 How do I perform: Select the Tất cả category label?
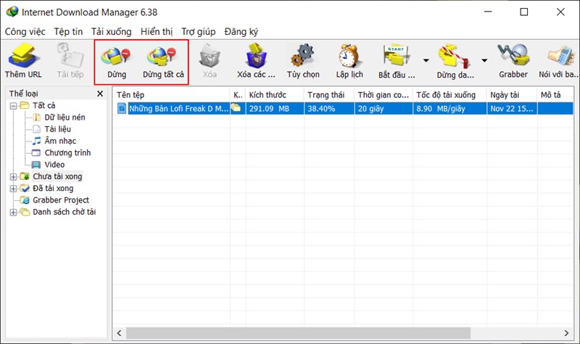click(x=43, y=105)
